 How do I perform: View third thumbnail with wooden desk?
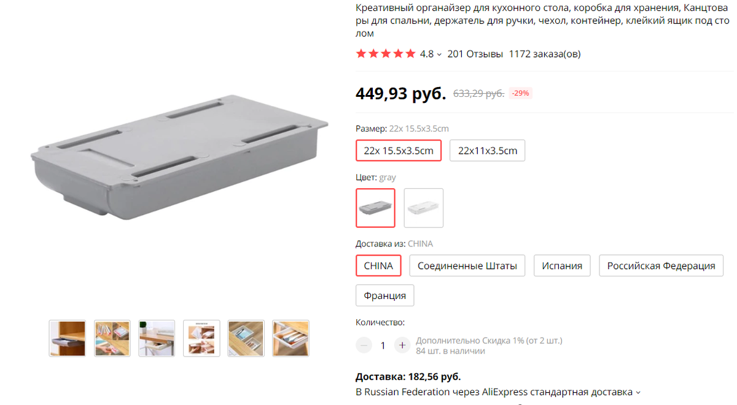[157, 338]
